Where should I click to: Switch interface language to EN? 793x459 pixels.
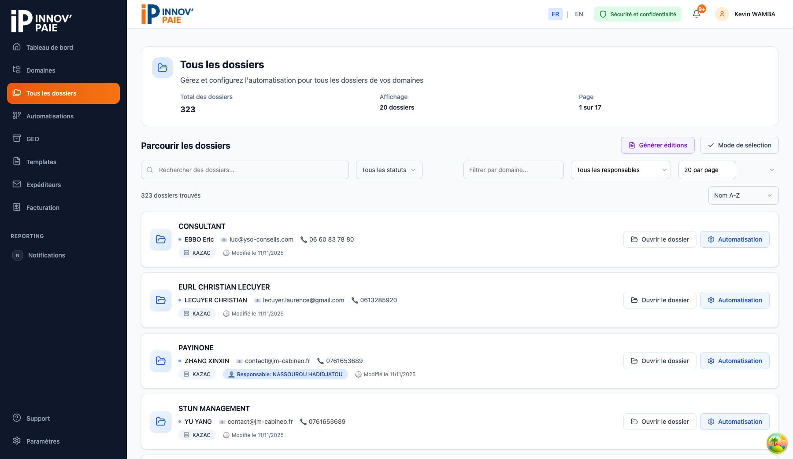(579, 14)
